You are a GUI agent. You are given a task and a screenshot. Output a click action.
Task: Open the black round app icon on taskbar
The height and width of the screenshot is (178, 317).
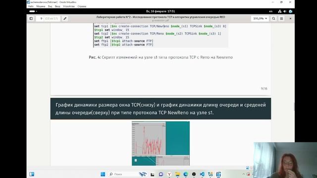[194, 174]
